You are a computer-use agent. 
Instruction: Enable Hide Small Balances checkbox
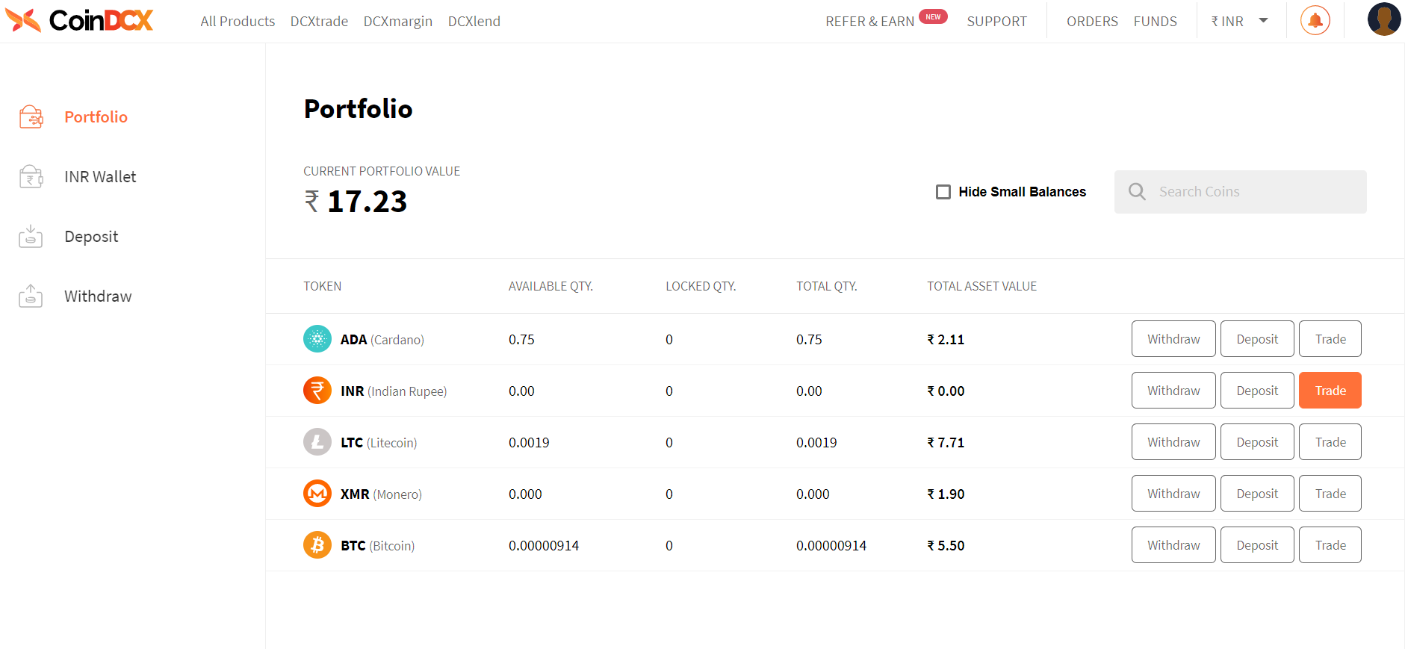943,192
